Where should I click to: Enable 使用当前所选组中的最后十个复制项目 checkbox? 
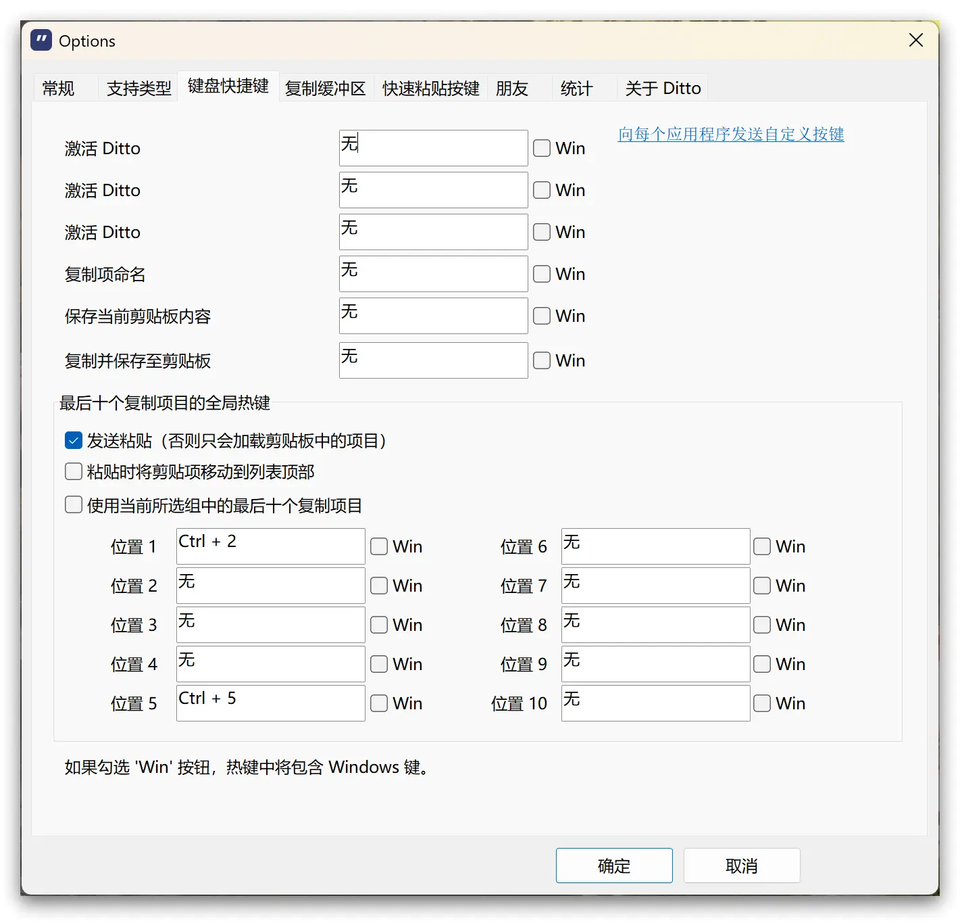point(74,505)
